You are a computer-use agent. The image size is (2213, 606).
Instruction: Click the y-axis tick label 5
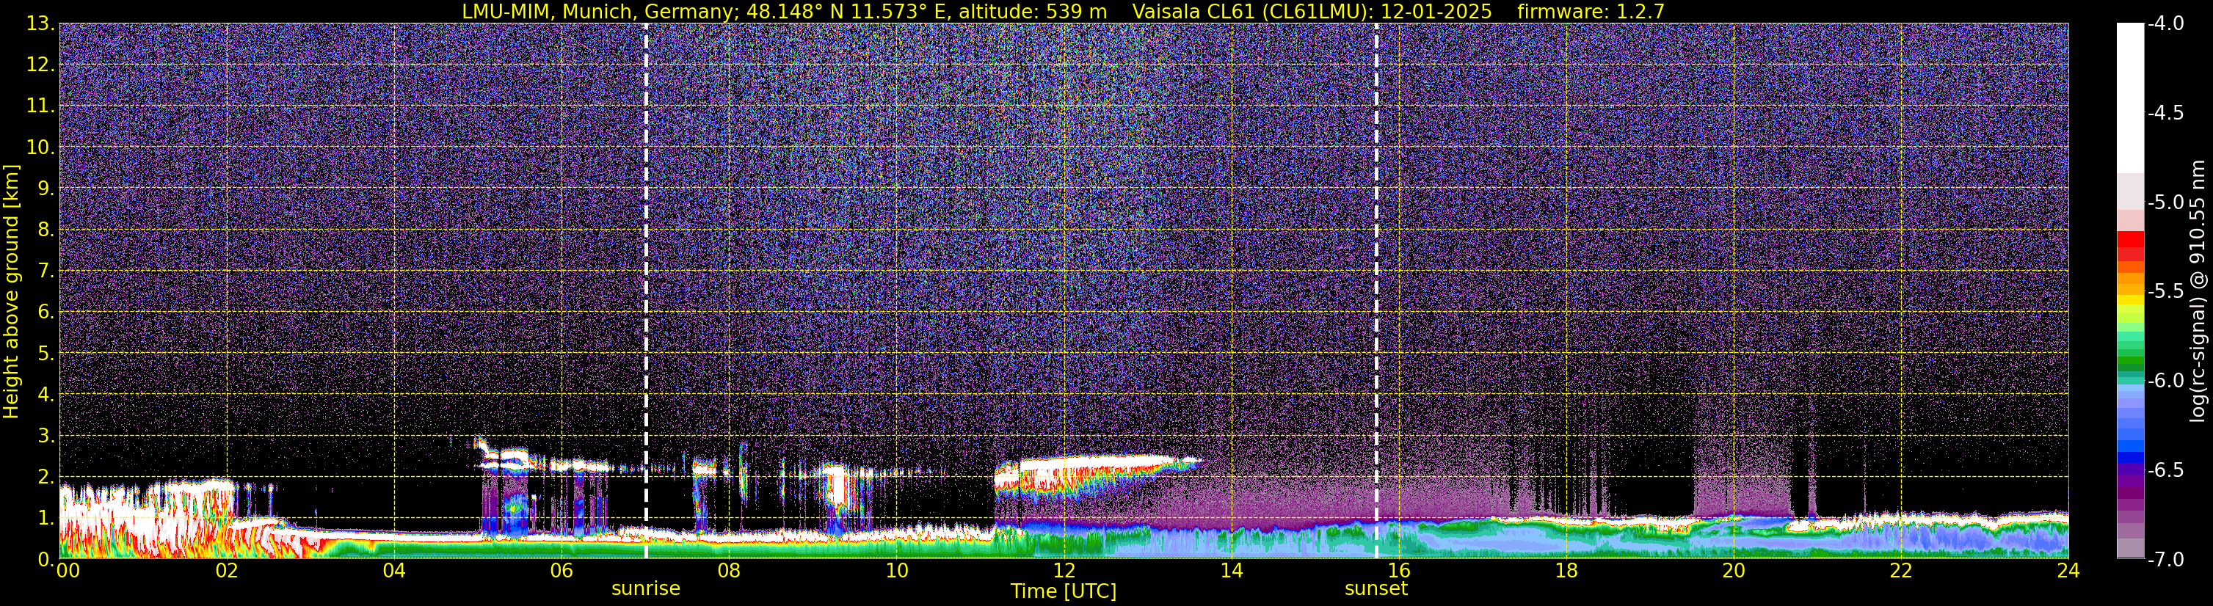point(46,354)
